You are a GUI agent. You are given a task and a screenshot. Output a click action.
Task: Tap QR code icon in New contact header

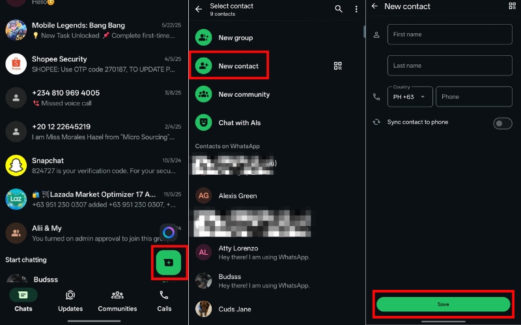[x=512, y=6]
